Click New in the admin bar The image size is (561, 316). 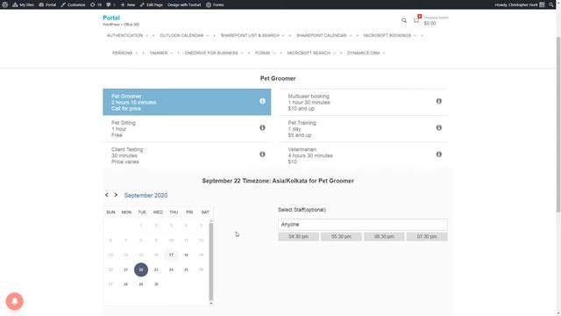[128, 4]
